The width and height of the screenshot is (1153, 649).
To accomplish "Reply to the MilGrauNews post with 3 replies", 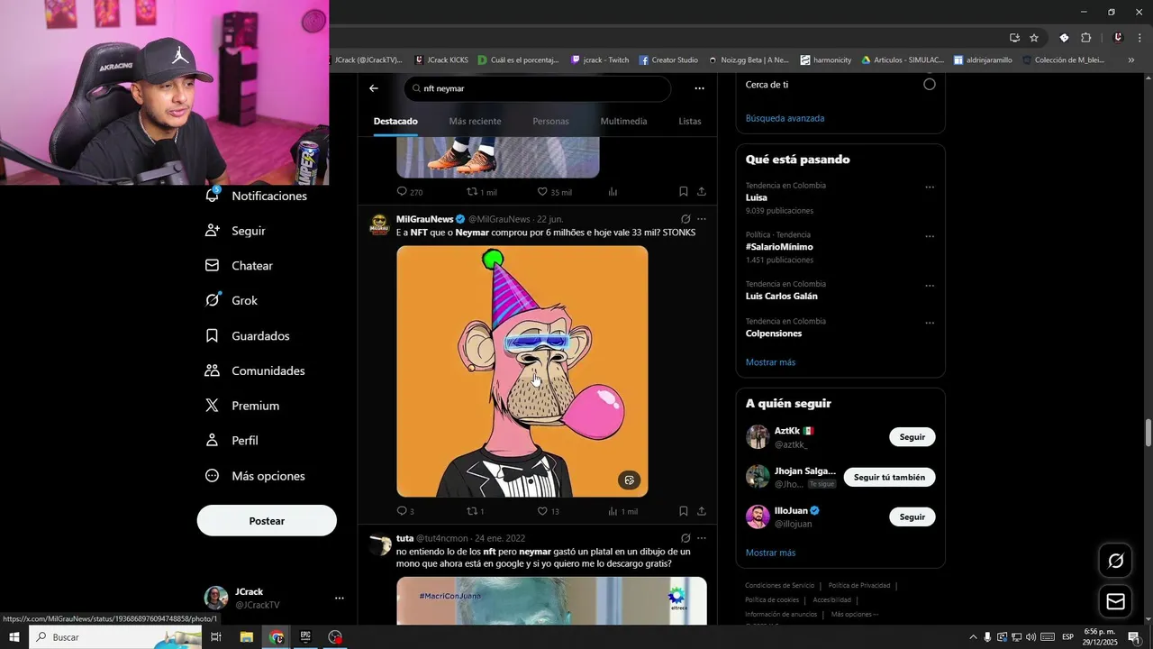I will 405,511.
